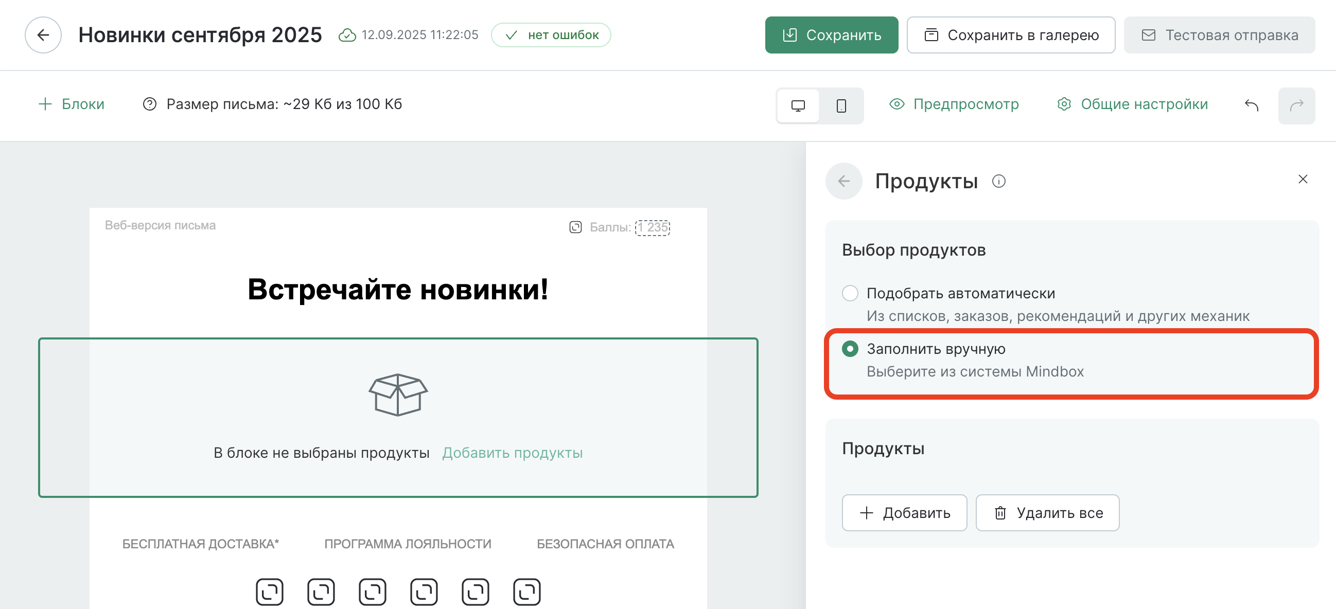Open Общие настройки
Screen dimensions: 1336x609
click(1132, 104)
